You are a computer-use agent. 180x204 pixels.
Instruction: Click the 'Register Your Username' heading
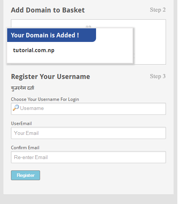[x=51, y=76]
